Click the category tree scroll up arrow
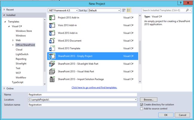This screenshot has height=120, width=194. coord(45,20)
